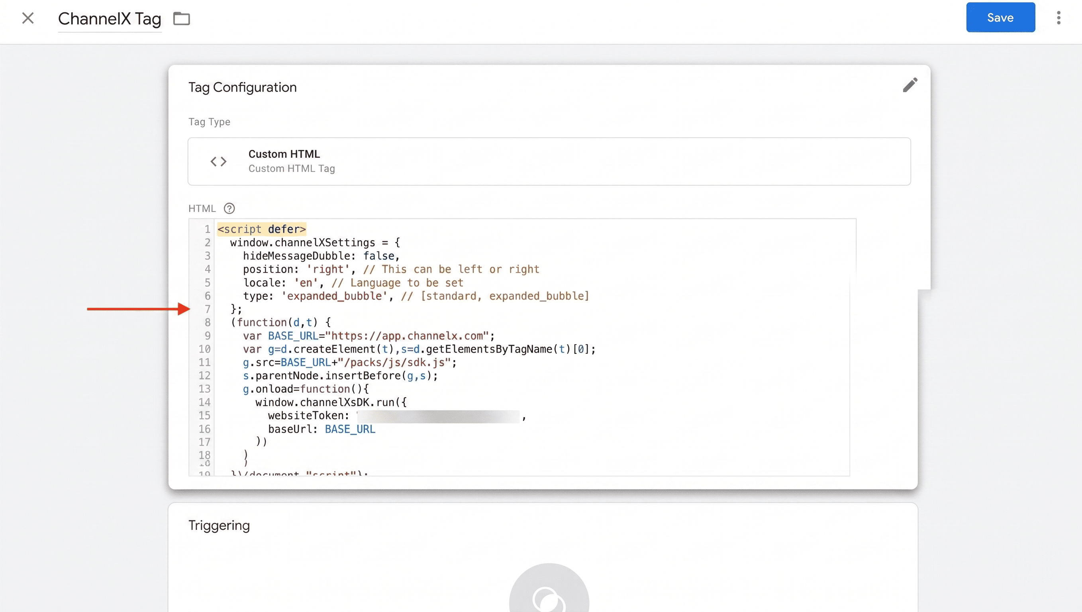Image resolution: width=1082 pixels, height=612 pixels.
Task: Click the 'hideMessageDubble: false,' line
Action: (x=321, y=256)
